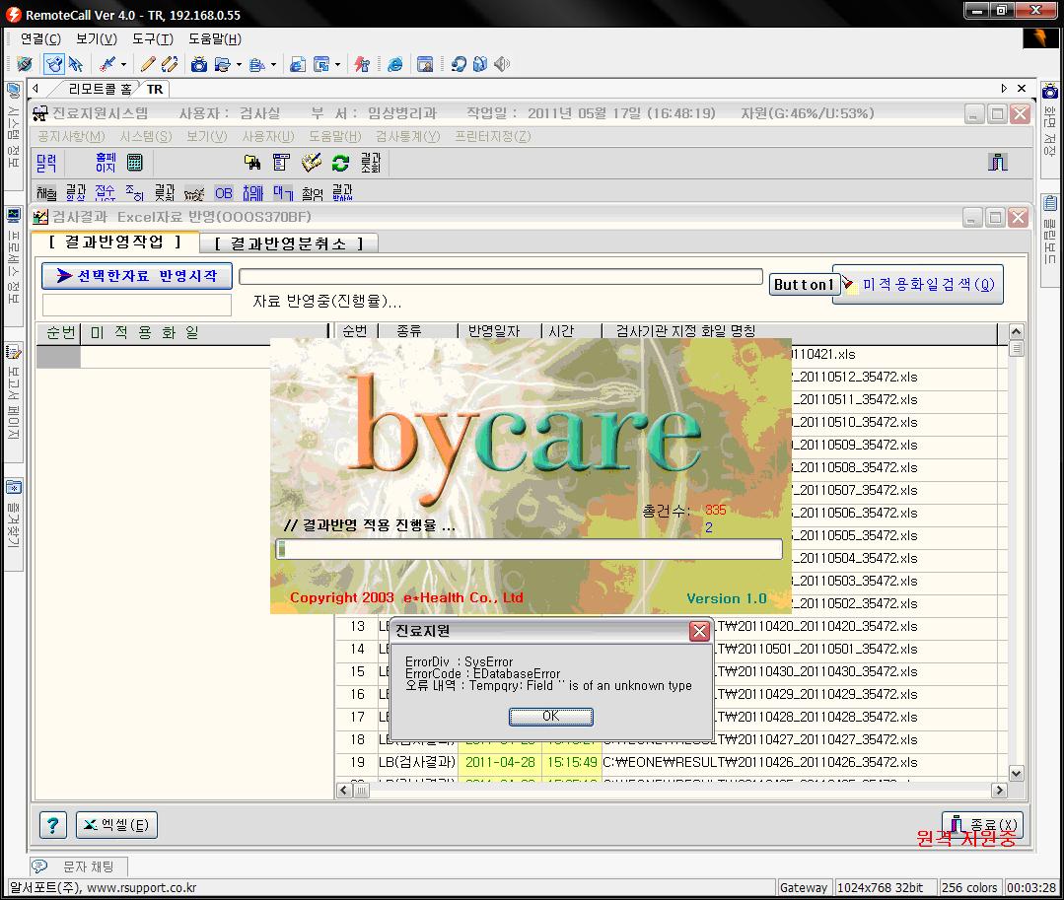Open the calculator icon in the inner toolbar
This screenshot has height=900, width=1064.
click(x=135, y=163)
